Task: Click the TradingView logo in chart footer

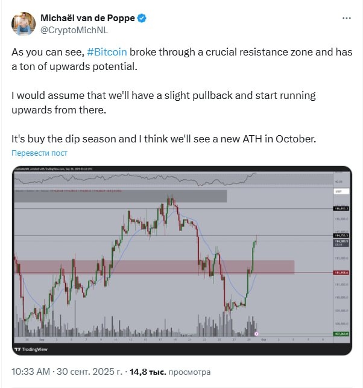Action: [x=31, y=349]
